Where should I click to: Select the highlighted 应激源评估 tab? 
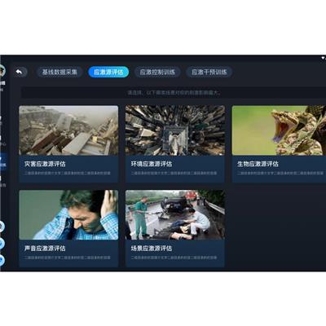(x=108, y=72)
